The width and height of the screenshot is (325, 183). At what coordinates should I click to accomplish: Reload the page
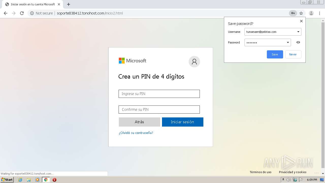(22, 13)
